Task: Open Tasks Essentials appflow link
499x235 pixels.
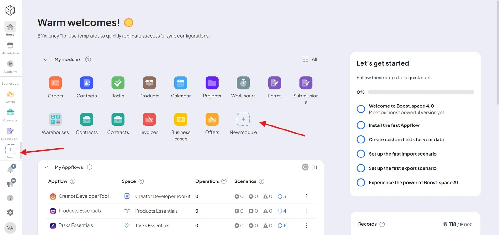Action: tap(76, 225)
